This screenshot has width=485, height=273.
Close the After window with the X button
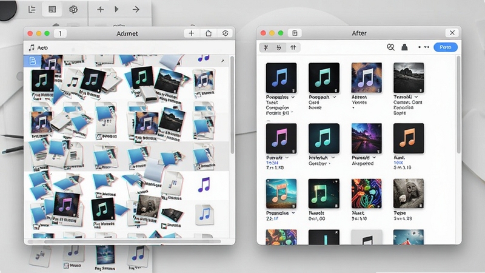[x=452, y=33]
